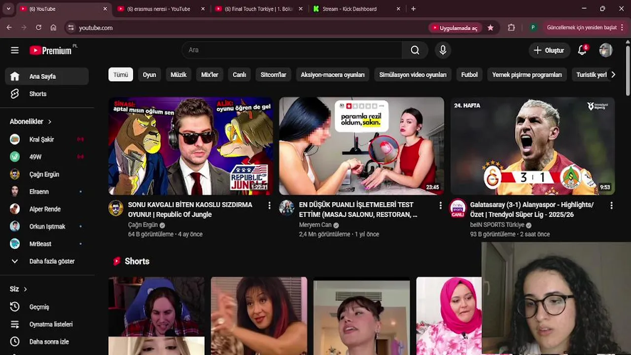
Task: Select Aksiyon-macera oyunları chip
Action: tap(333, 74)
